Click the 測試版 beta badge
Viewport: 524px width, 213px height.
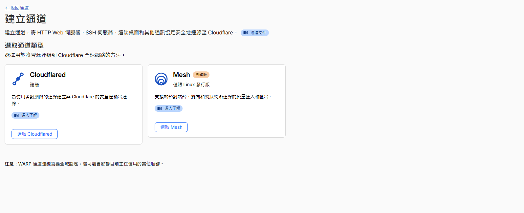pyautogui.click(x=201, y=75)
